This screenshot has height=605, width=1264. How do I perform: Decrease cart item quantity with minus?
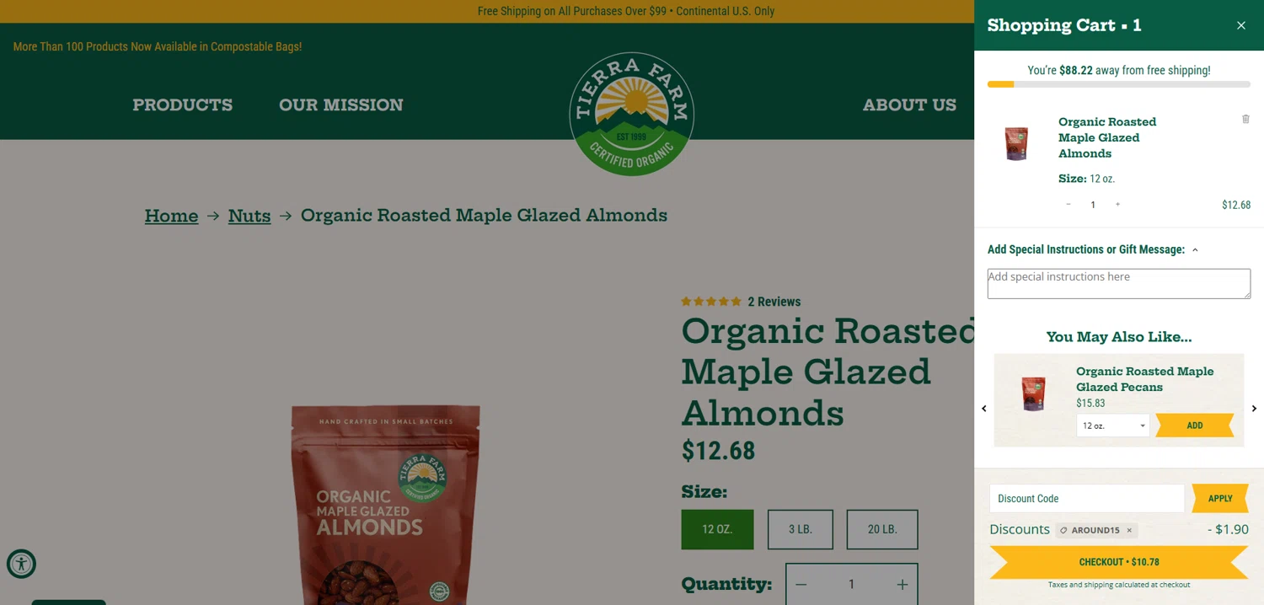pyautogui.click(x=1069, y=205)
